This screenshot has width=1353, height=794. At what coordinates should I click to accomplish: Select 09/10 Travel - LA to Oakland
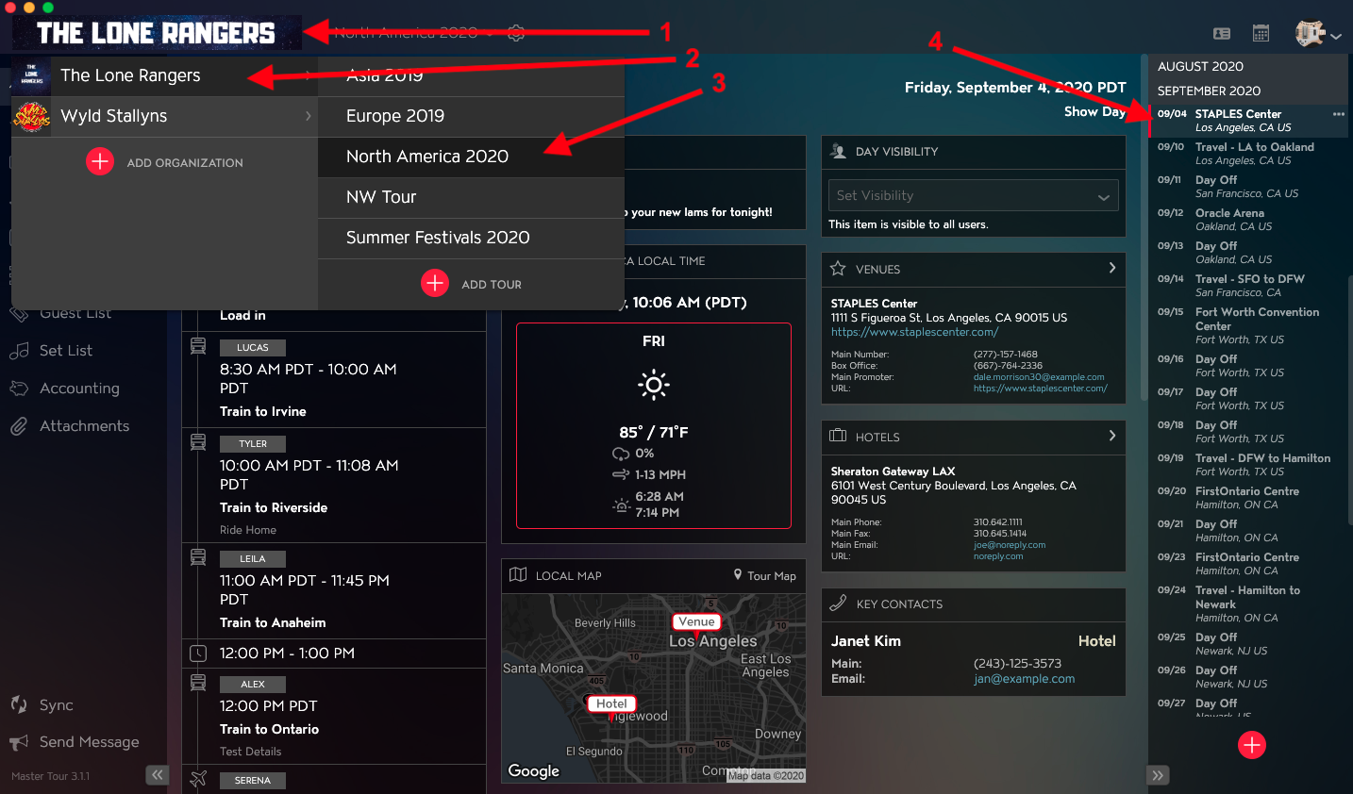pyautogui.click(x=1247, y=154)
